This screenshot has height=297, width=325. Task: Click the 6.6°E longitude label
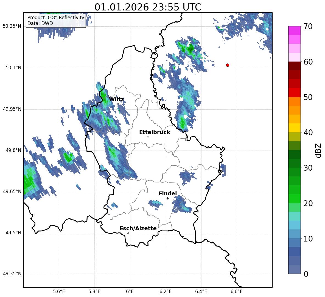(237, 292)
